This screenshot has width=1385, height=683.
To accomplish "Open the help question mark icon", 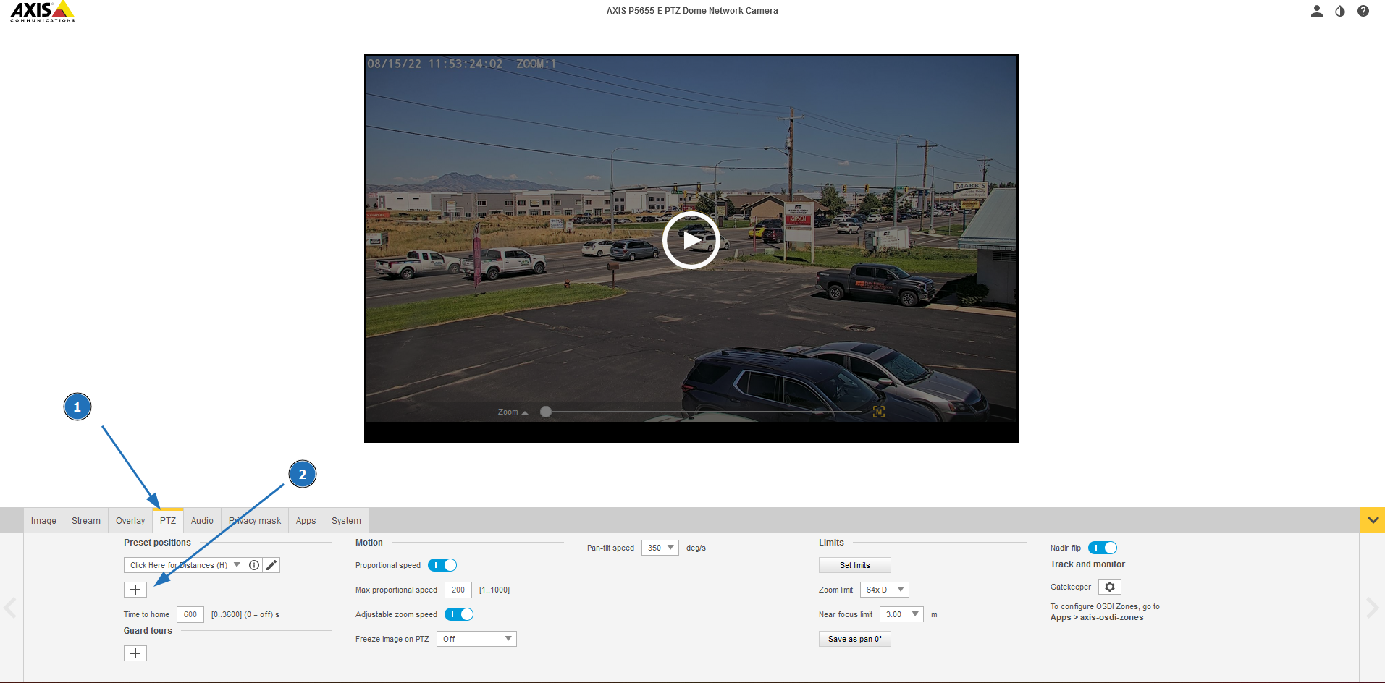I will (x=1363, y=11).
